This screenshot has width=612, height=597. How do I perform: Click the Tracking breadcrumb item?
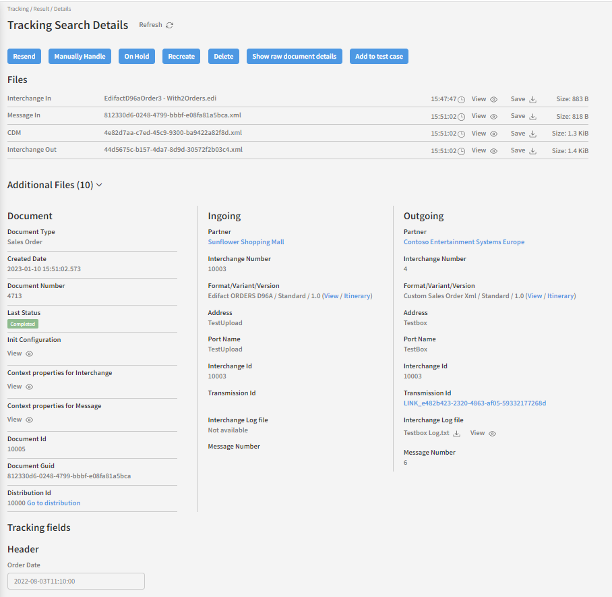pyautogui.click(x=18, y=9)
